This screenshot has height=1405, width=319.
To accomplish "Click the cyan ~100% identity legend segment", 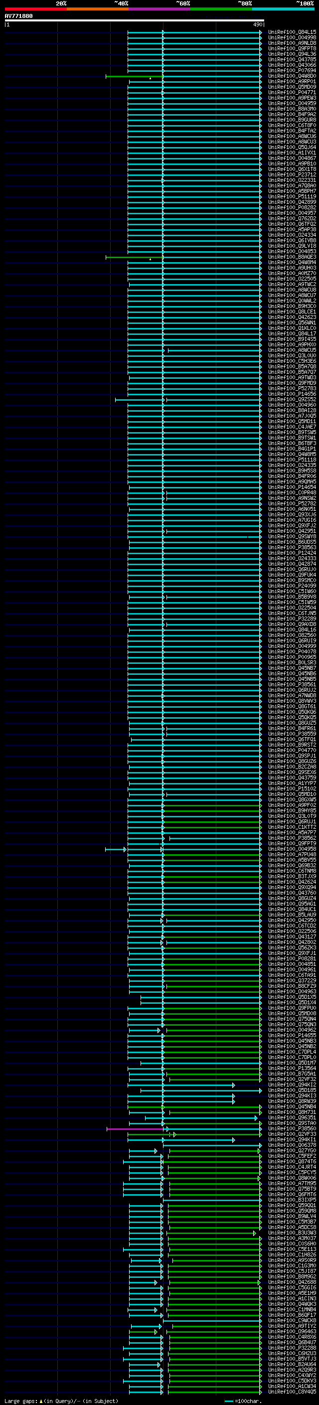I will [284, 9].
